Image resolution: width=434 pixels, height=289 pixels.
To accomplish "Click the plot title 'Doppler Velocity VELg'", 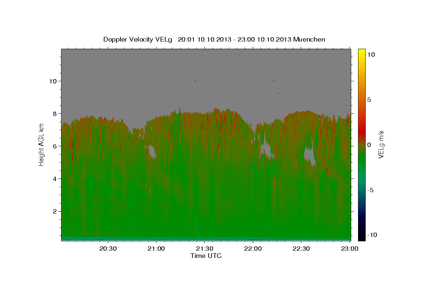I will 138,39.
